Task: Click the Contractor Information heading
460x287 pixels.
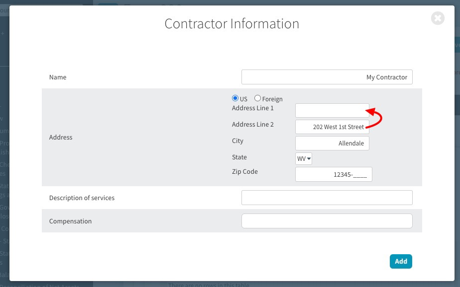Action: (x=231, y=24)
